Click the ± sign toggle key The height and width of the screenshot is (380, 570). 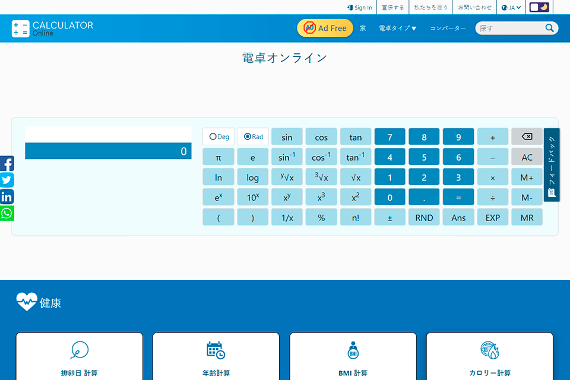tap(389, 217)
